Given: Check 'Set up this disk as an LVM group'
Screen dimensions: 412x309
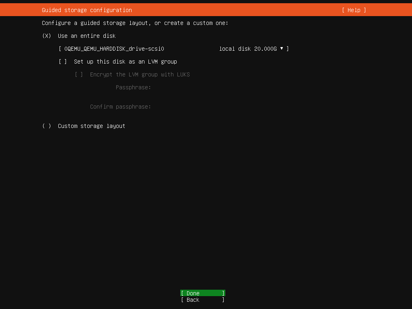Looking at the screenshot, I should [63, 62].
